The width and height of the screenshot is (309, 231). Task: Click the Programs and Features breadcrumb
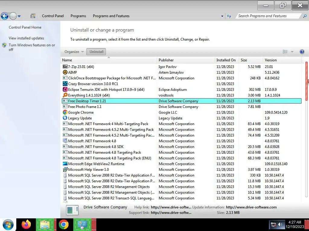point(111,16)
